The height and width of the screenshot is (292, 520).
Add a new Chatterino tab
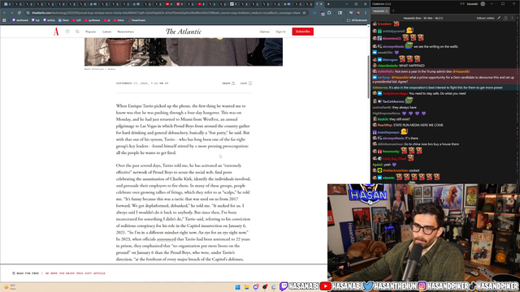tap(393, 11)
